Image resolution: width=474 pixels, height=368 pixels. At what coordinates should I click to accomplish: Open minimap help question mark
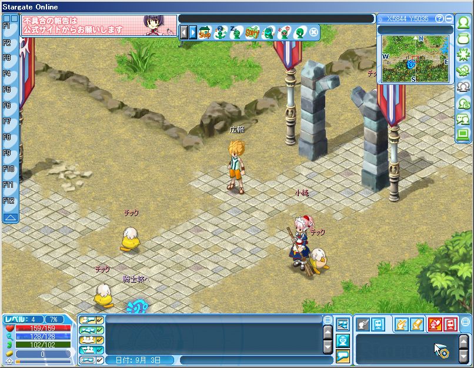point(439,19)
